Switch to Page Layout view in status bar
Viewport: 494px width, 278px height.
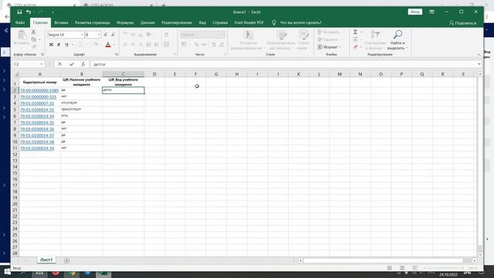(x=402, y=268)
